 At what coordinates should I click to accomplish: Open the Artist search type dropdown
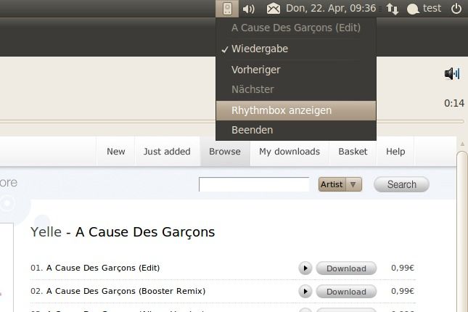(340, 185)
